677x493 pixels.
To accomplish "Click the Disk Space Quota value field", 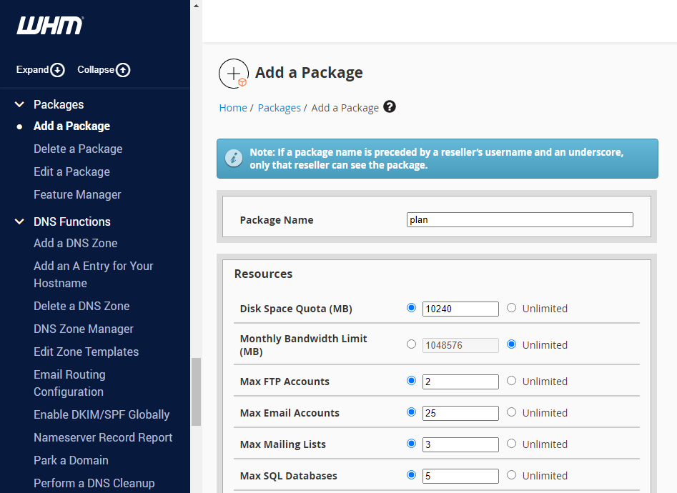I will tap(460, 309).
